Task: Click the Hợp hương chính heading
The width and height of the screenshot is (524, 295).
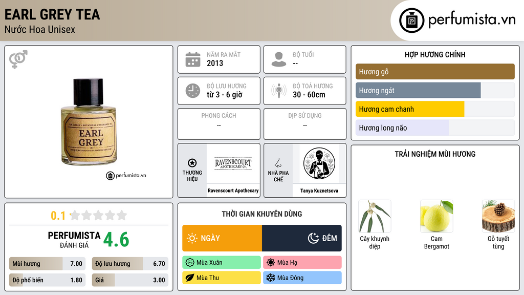Action: [x=435, y=54]
